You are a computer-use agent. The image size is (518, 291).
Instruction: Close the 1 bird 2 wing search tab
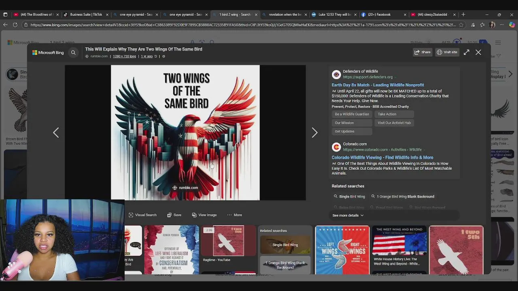(x=256, y=15)
